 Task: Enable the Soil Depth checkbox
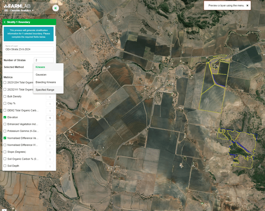[5, 166]
